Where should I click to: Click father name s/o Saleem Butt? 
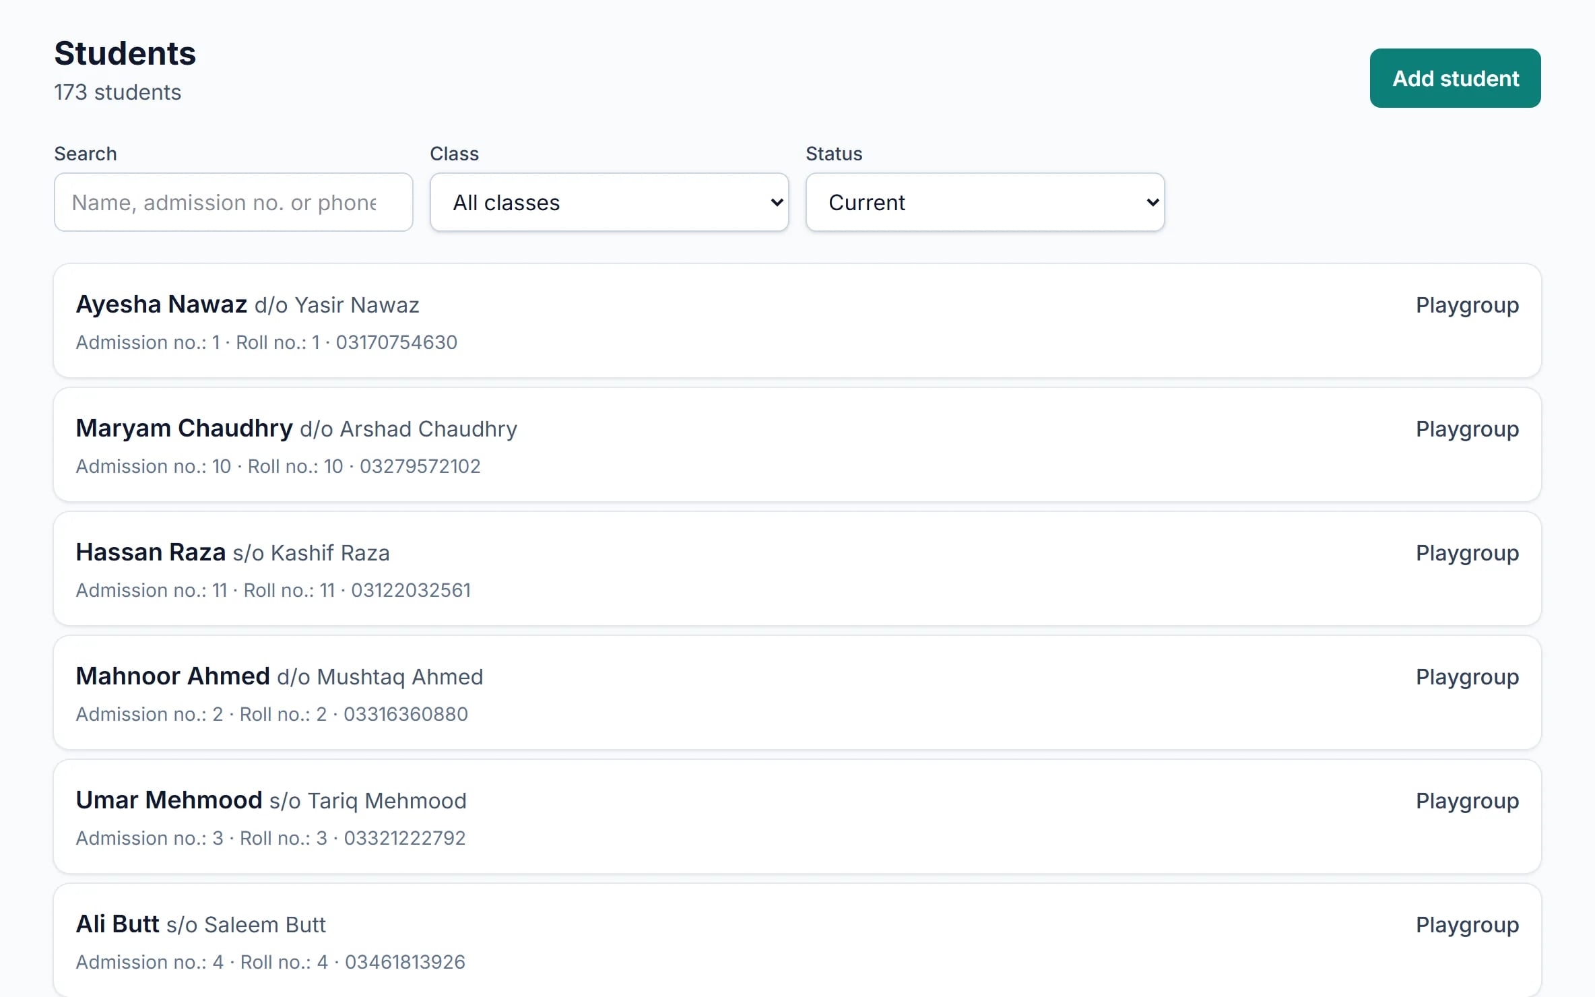tap(246, 925)
